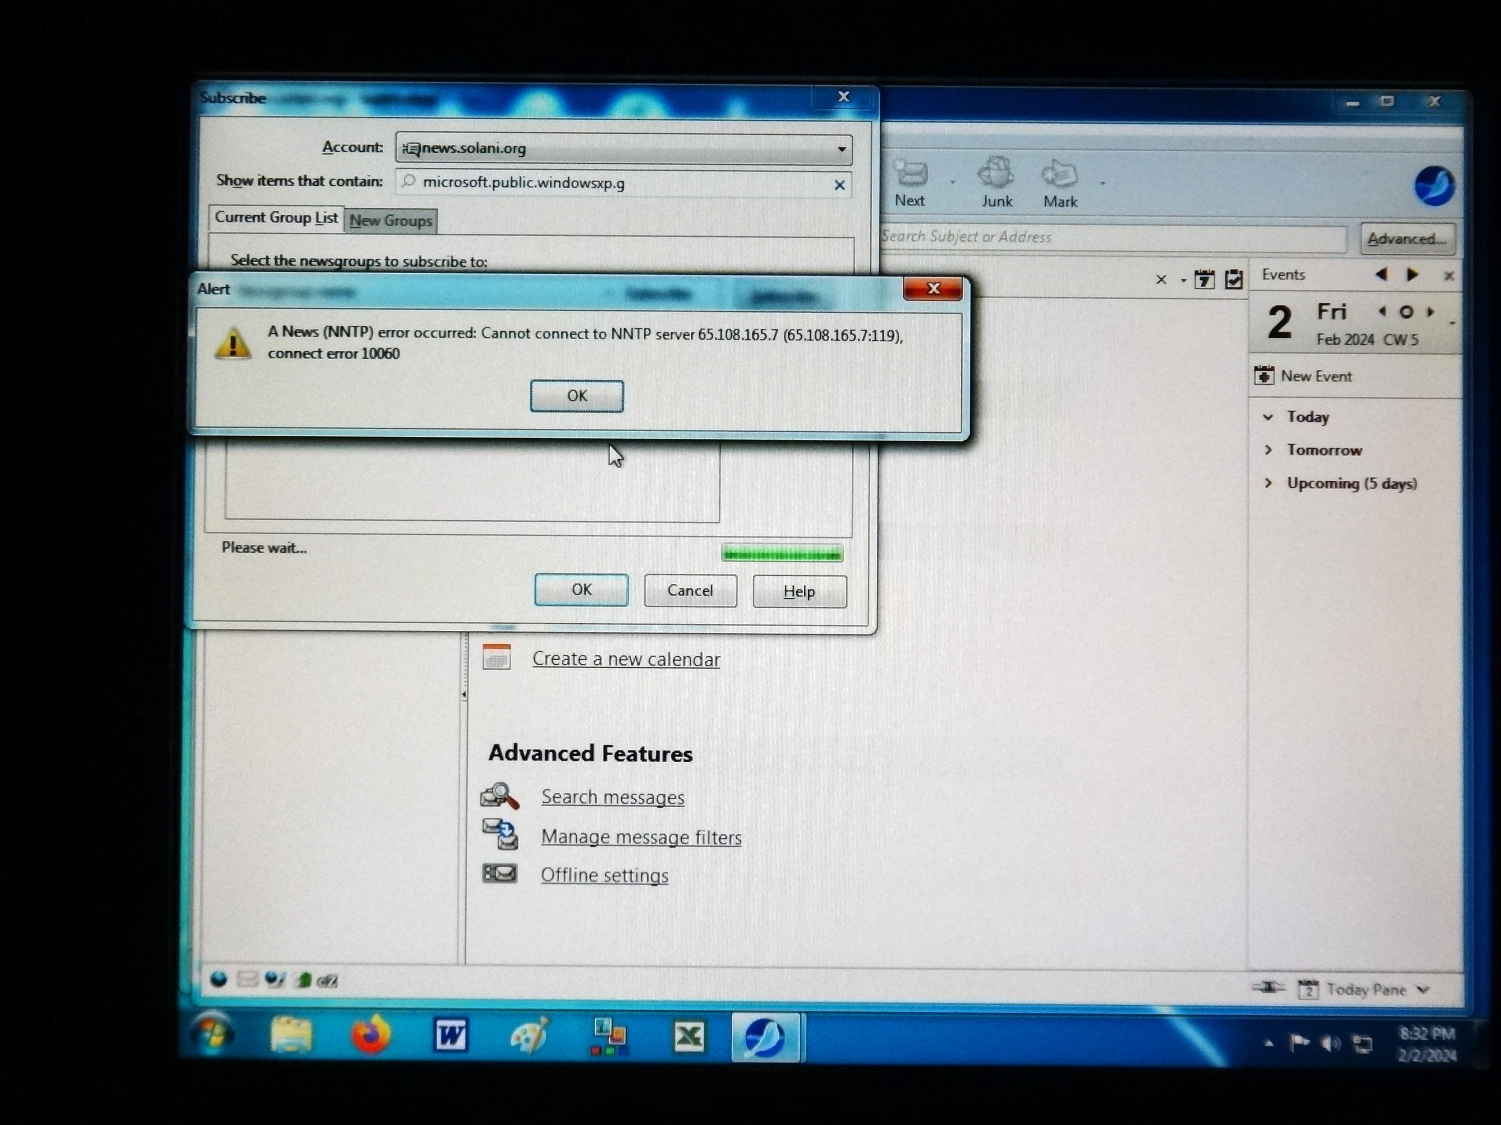Expand the Tomorrow events section
Image resolution: width=1501 pixels, height=1125 pixels.
pos(1268,450)
